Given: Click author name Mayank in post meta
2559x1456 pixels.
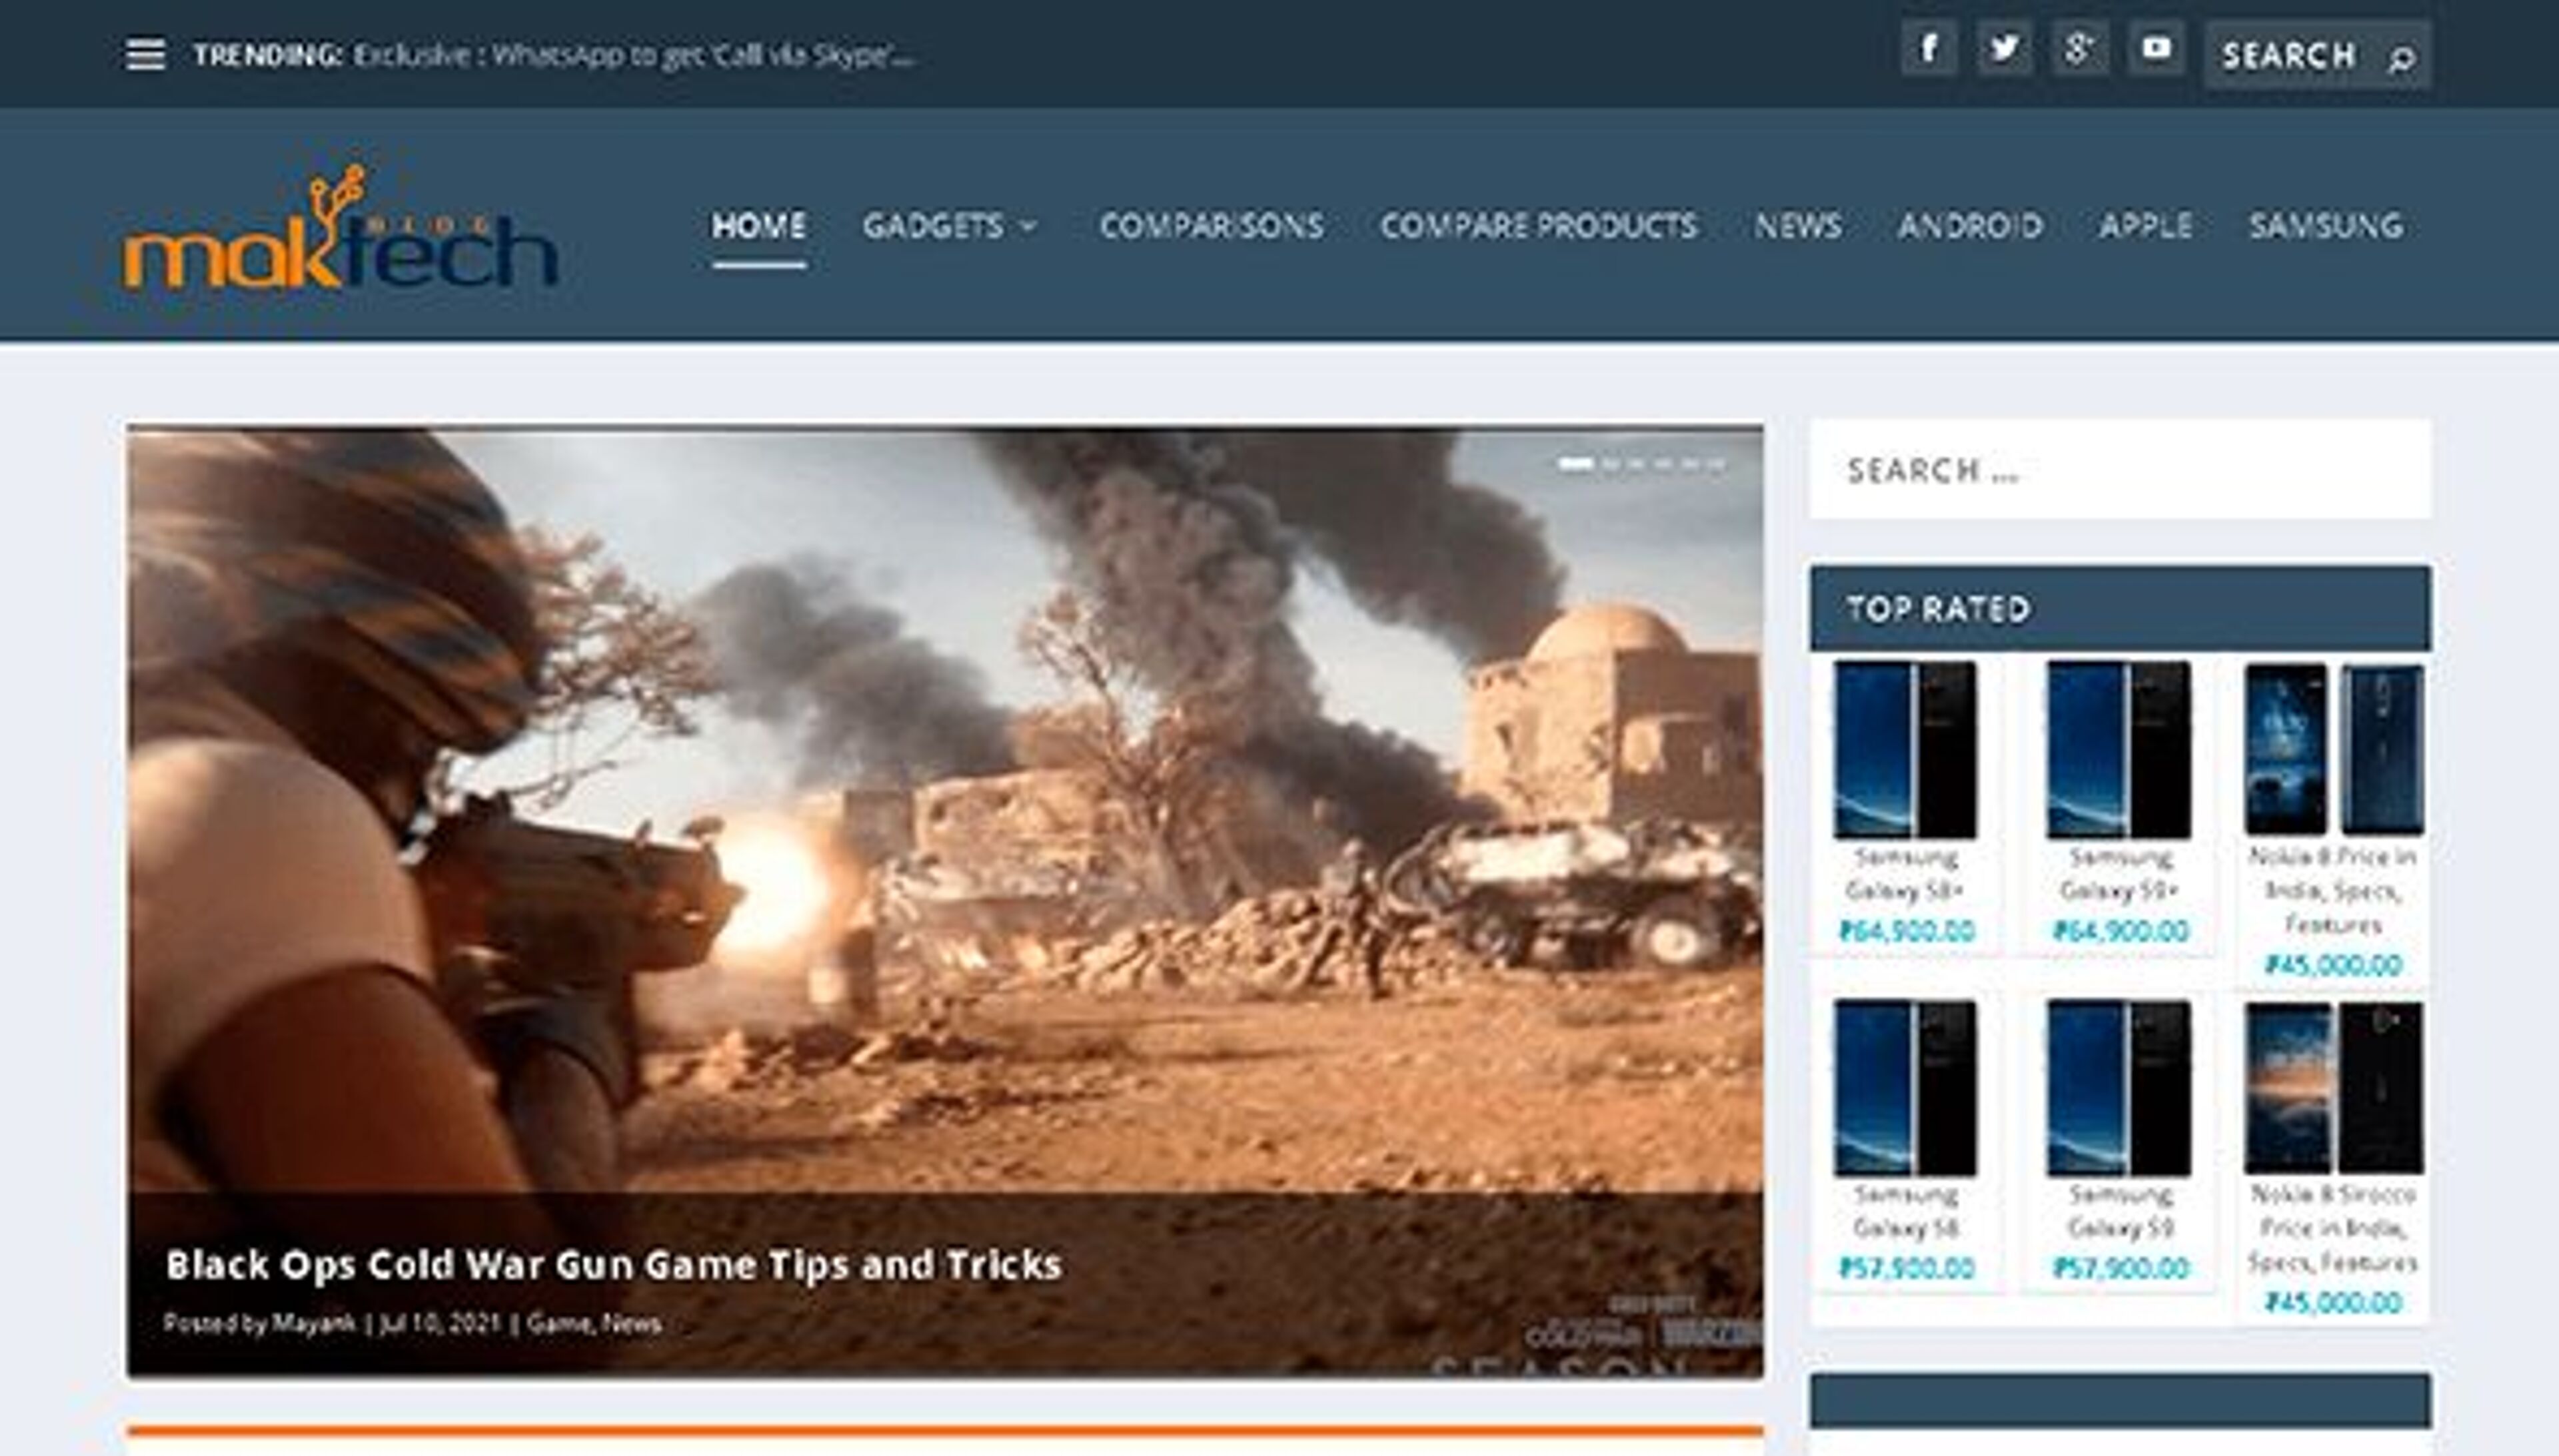Looking at the screenshot, I should [314, 1323].
